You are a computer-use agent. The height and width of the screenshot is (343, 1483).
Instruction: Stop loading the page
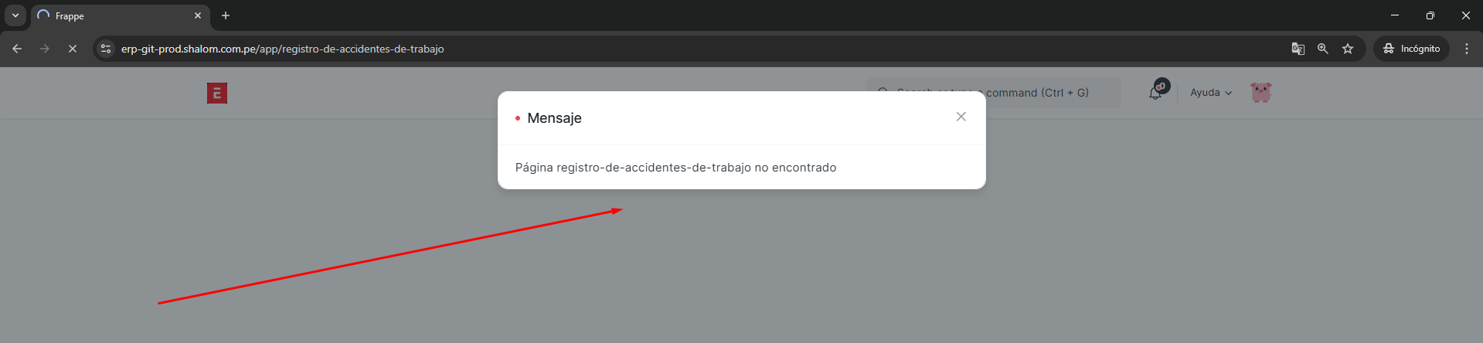(72, 49)
